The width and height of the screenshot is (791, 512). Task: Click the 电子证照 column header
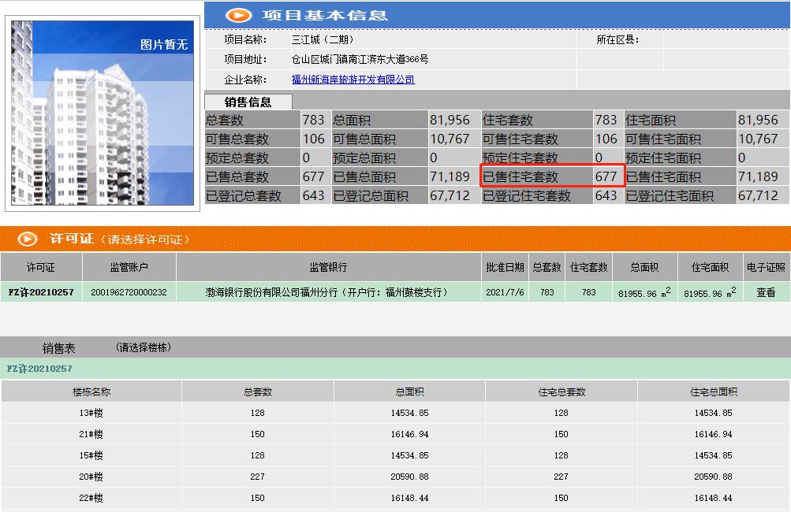point(766,268)
